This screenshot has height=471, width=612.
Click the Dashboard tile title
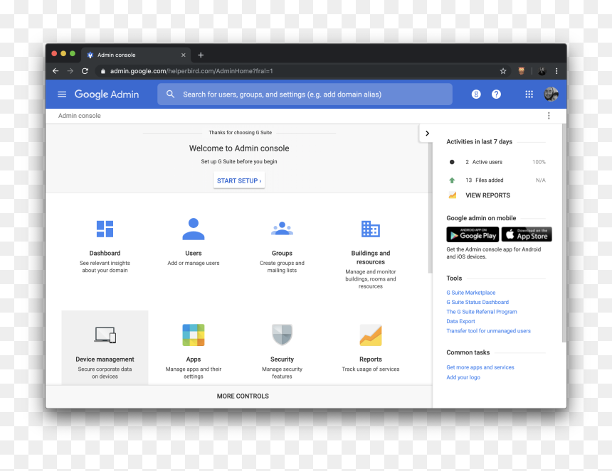click(105, 253)
